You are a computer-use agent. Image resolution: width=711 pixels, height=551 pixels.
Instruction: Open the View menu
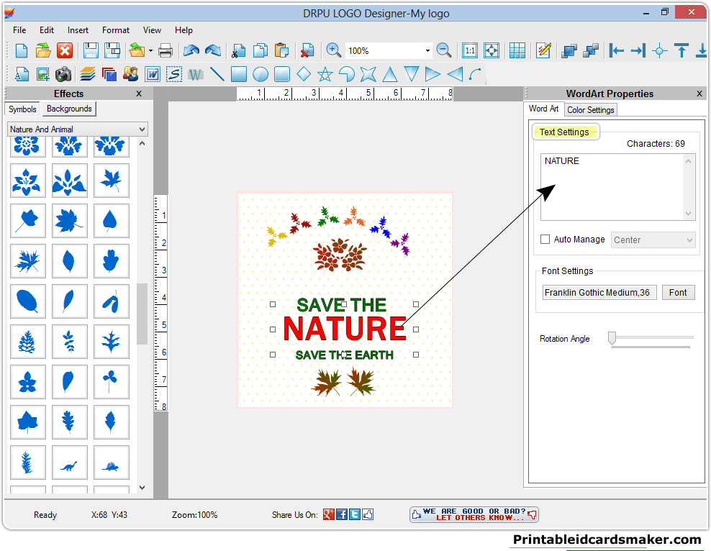tap(152, 30)
